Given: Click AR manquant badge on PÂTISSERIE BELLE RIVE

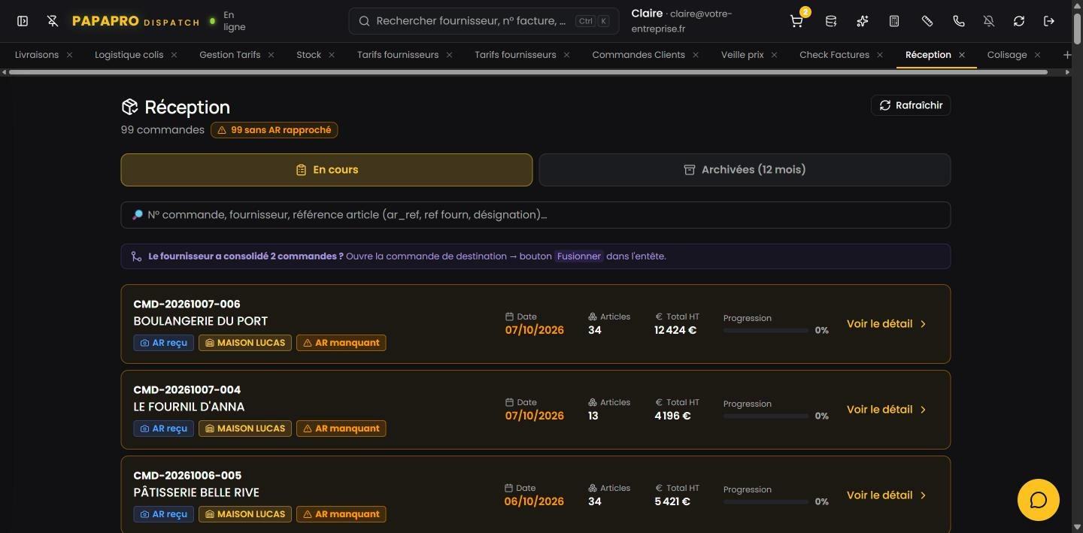Looking at the screenshot, I should 341,514.
